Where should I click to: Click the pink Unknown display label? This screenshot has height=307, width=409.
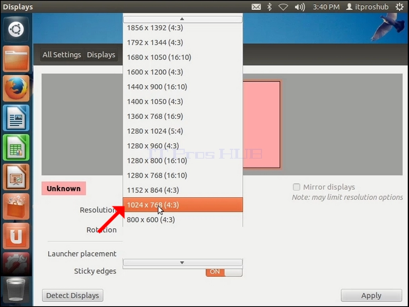(x=64, y=188)
